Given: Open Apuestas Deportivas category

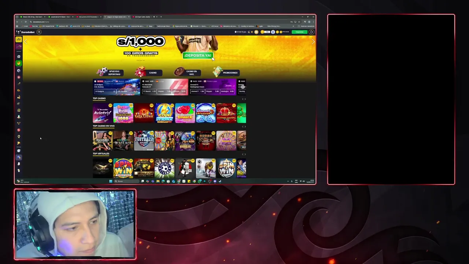Looking at the screenshot, I should click(x=110, y=72).
